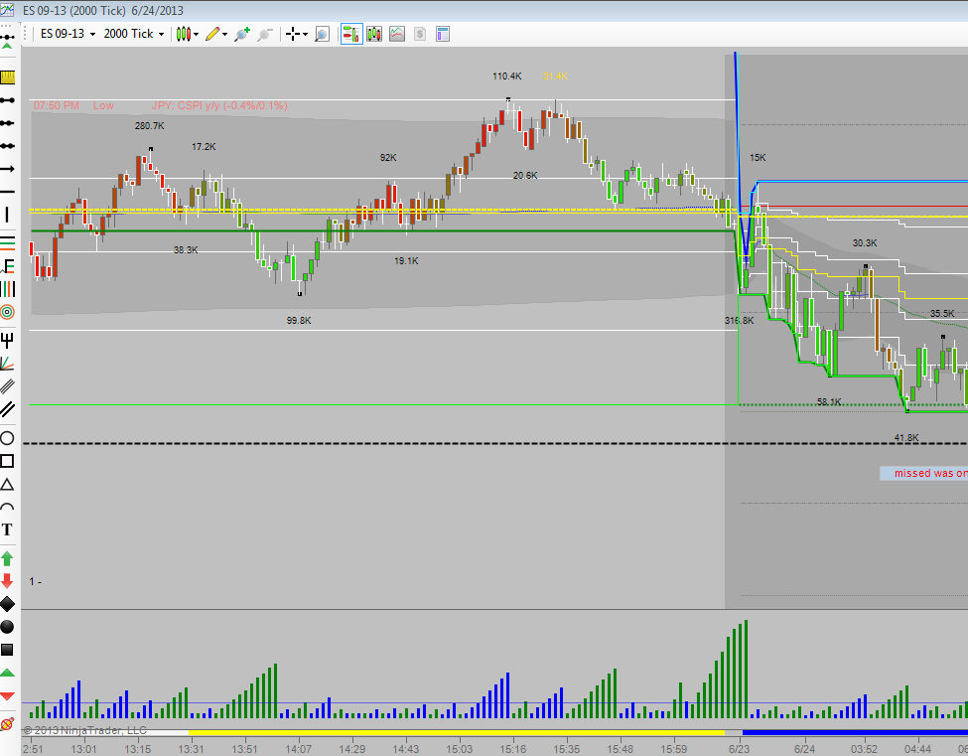Open the 2000 Tick interval dropdown

click(x=134, y=34)
